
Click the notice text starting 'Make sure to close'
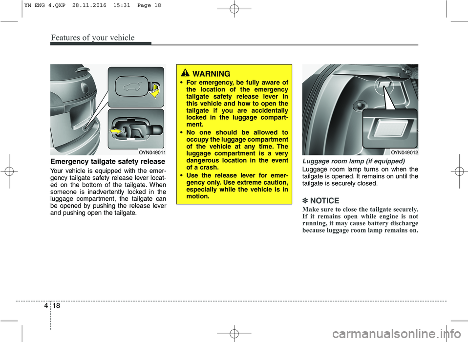click(360, 220)
